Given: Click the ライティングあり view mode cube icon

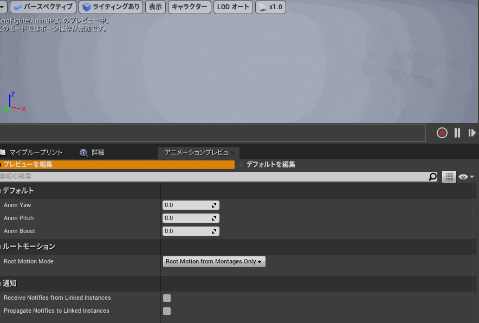Looking at the screenshot, I should point(87,7).
